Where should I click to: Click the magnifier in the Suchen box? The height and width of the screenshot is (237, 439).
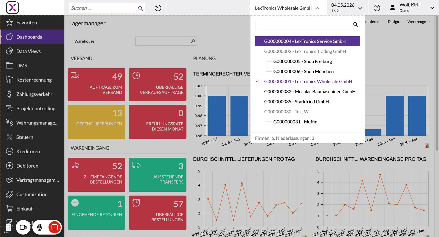pos(140,8)
